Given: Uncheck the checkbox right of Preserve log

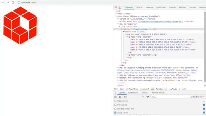Looking at the screenshot, I should pos(204,105).
